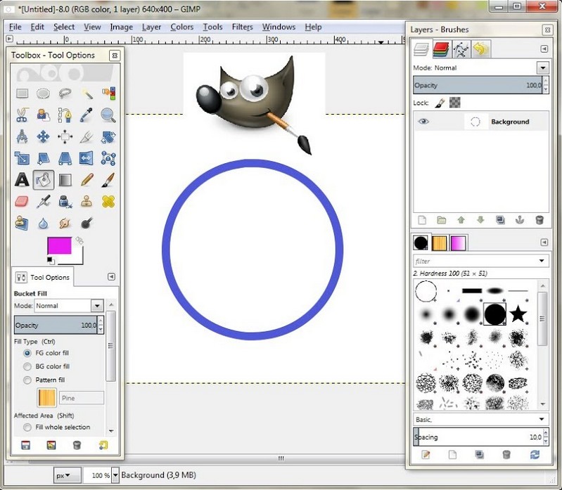Open the Select menu
Image resolution: width=562 pixels, height=490 pixels.
point(64,27)
